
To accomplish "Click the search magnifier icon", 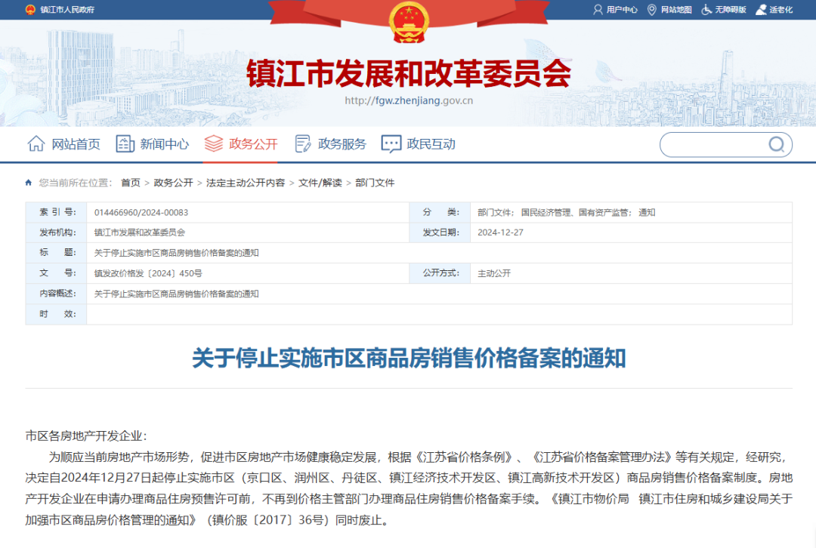I will pos(776,144).
